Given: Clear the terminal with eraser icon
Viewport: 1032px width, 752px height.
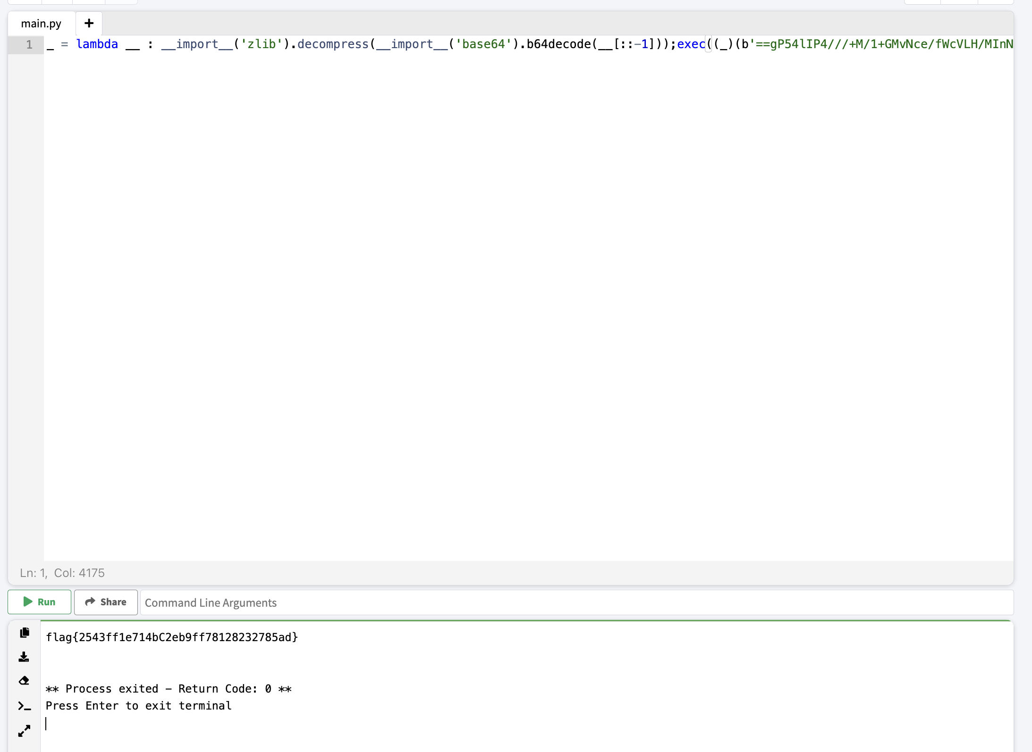Looking at the screenshot, I should [24, 680].
